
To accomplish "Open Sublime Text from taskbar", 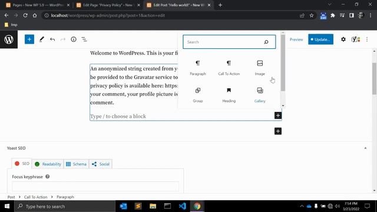I will tap(138, 206).
